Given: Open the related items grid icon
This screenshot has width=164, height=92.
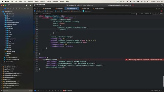Looking at the screenshot, I should point(35,8).
